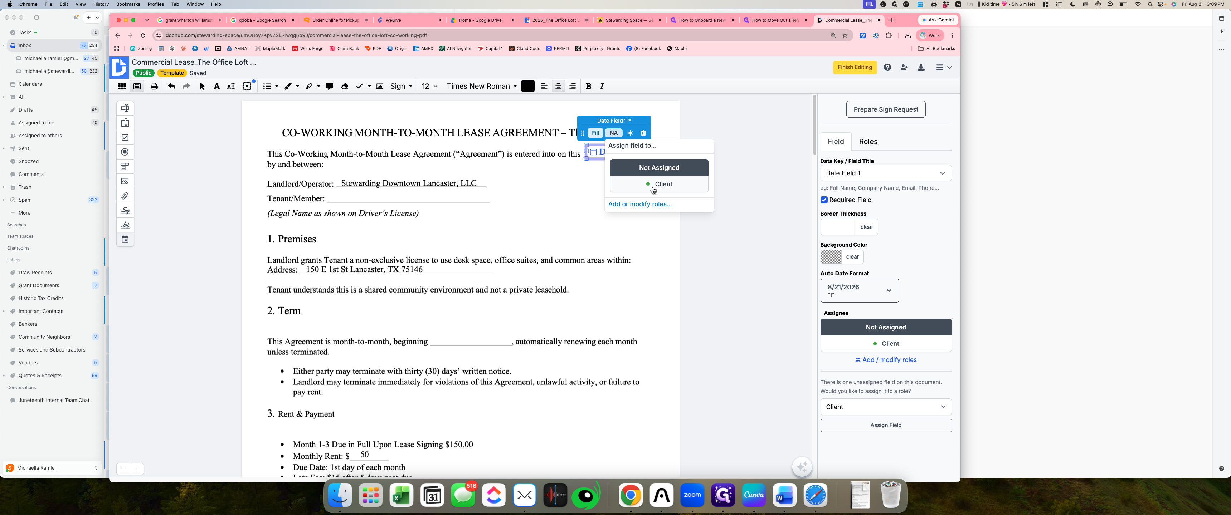Open the Background Color checkered swatch
Image resolution: width=1231 pixels, height=515 pixels.
pos(831,257)
